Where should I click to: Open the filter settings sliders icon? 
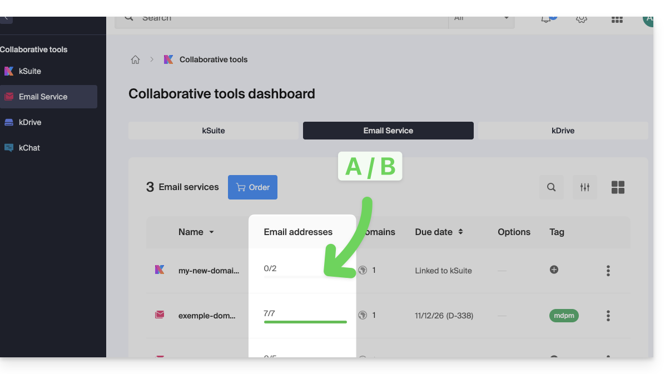584,187
